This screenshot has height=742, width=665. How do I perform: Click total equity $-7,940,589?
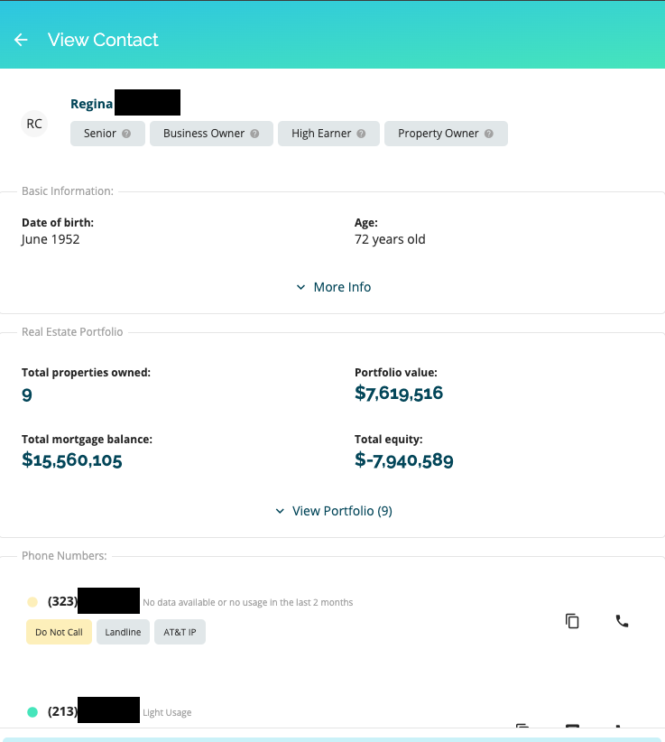click(404, 460)
